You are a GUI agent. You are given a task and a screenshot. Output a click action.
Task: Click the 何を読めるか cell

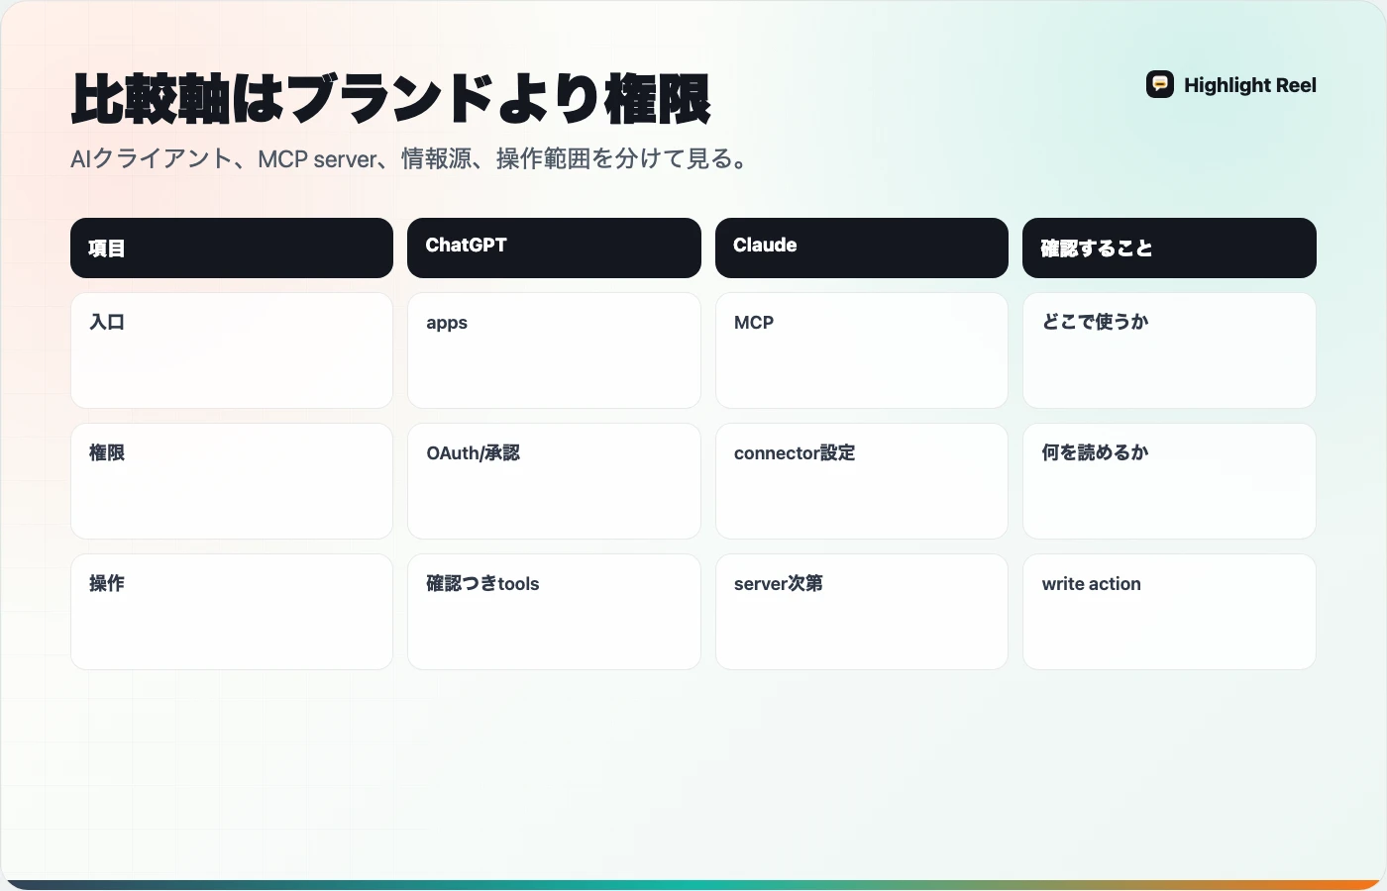pos(1169,481)
